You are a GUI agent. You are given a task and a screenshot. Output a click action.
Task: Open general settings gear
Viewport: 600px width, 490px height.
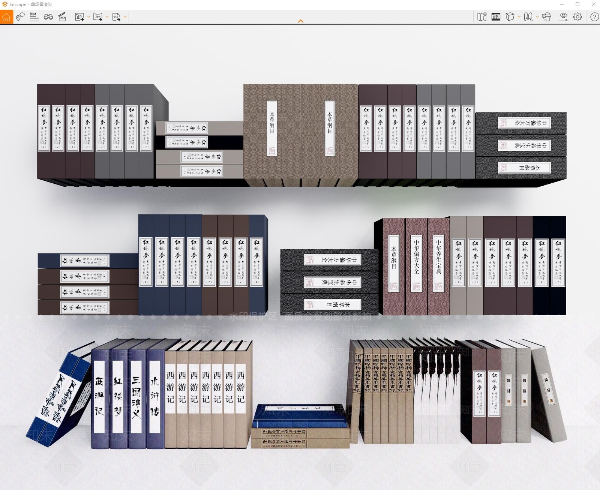click(x=577, y=17)
